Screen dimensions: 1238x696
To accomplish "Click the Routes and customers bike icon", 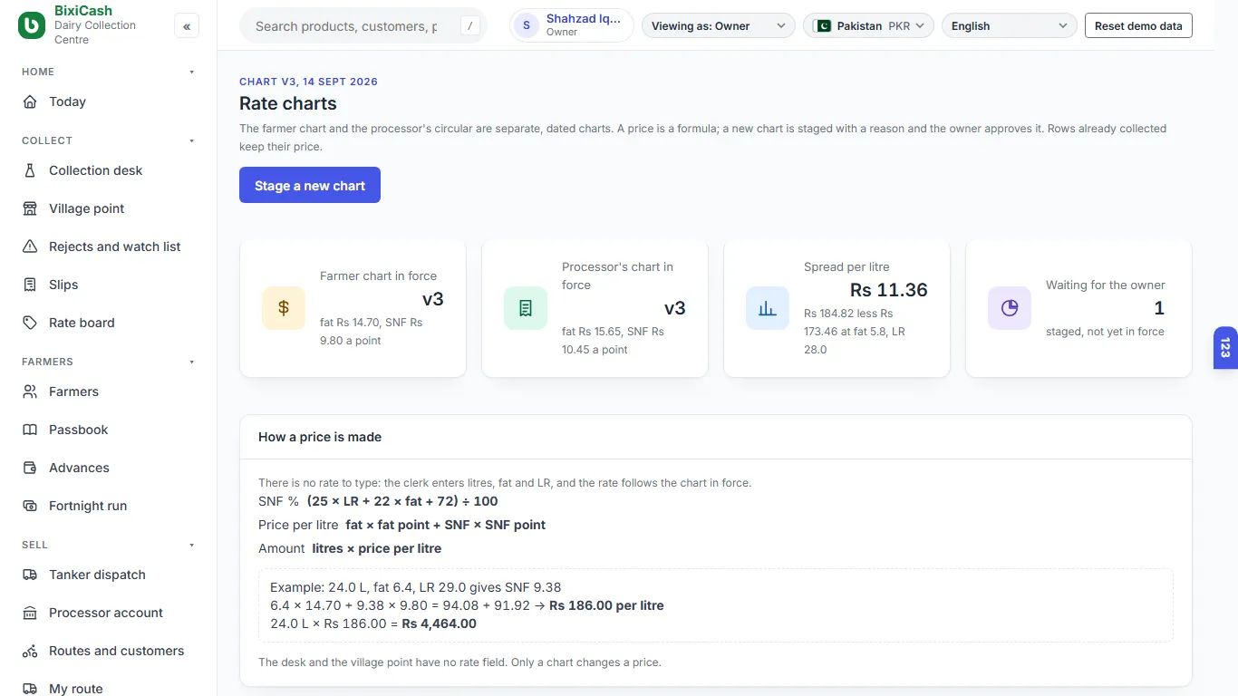I will tap(30, 651).
